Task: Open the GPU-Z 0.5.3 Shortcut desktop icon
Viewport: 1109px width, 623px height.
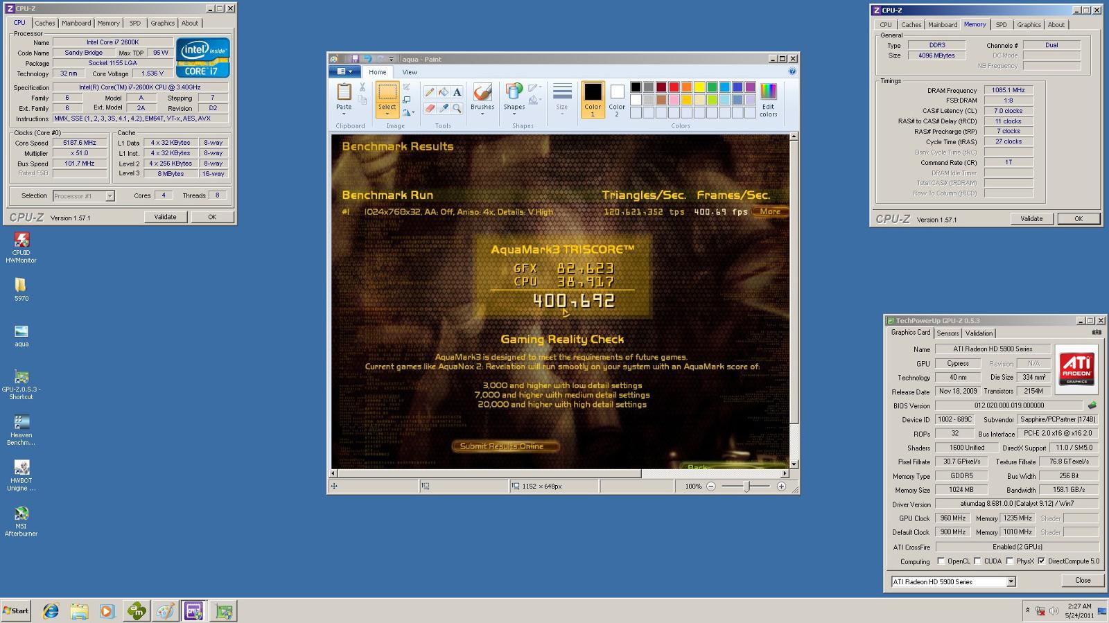Action: point(21,385)
